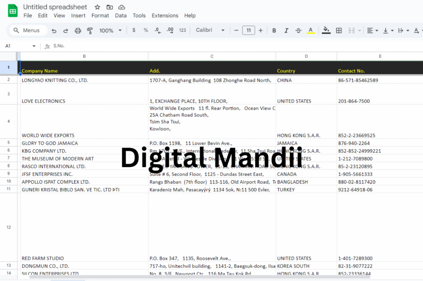The height and width of the screenshot is (281, 423).
Task: Open the 100% zoom dropdown
Action: (110, 30)
